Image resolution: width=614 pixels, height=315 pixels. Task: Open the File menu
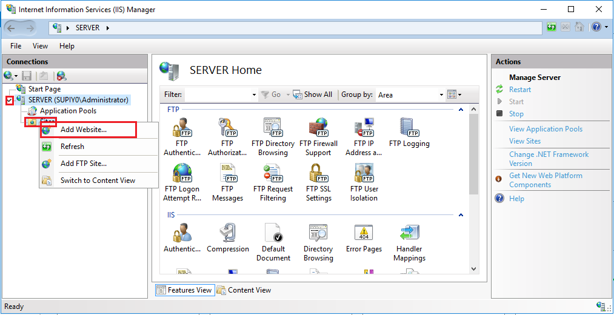pyautogui.click(x=16, y=46)
